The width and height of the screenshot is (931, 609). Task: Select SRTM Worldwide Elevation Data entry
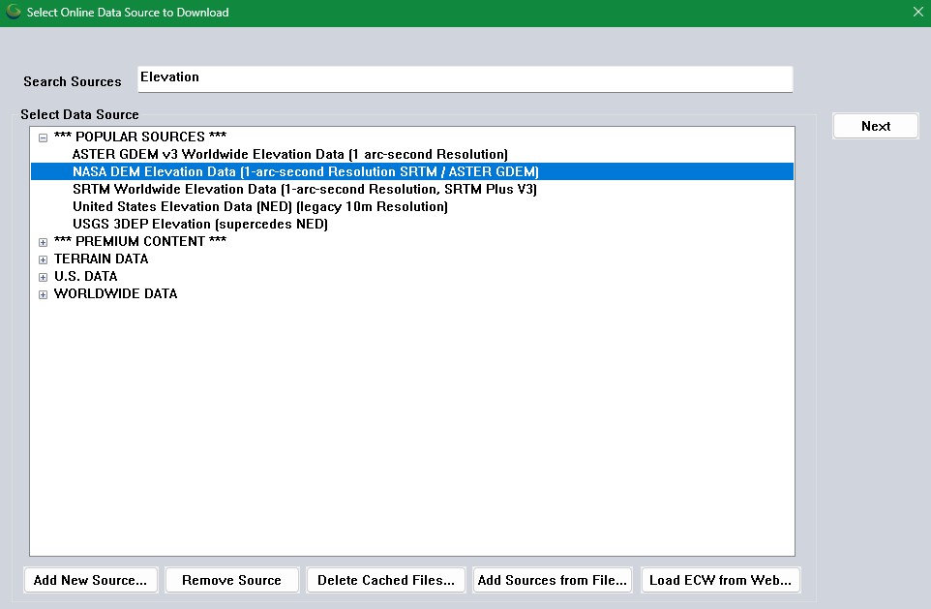point(305,190)
